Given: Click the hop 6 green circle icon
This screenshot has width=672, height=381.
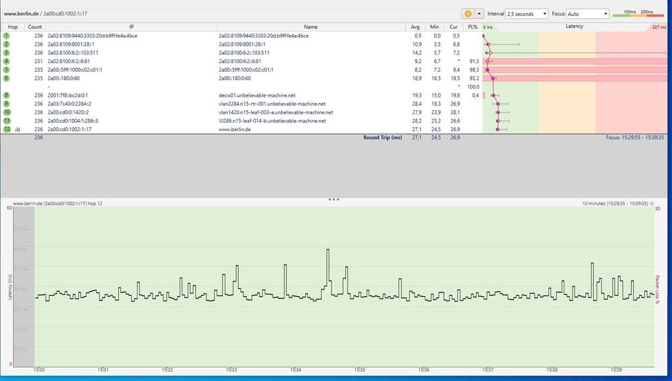Looking at the screenshot, I should 7,78.
